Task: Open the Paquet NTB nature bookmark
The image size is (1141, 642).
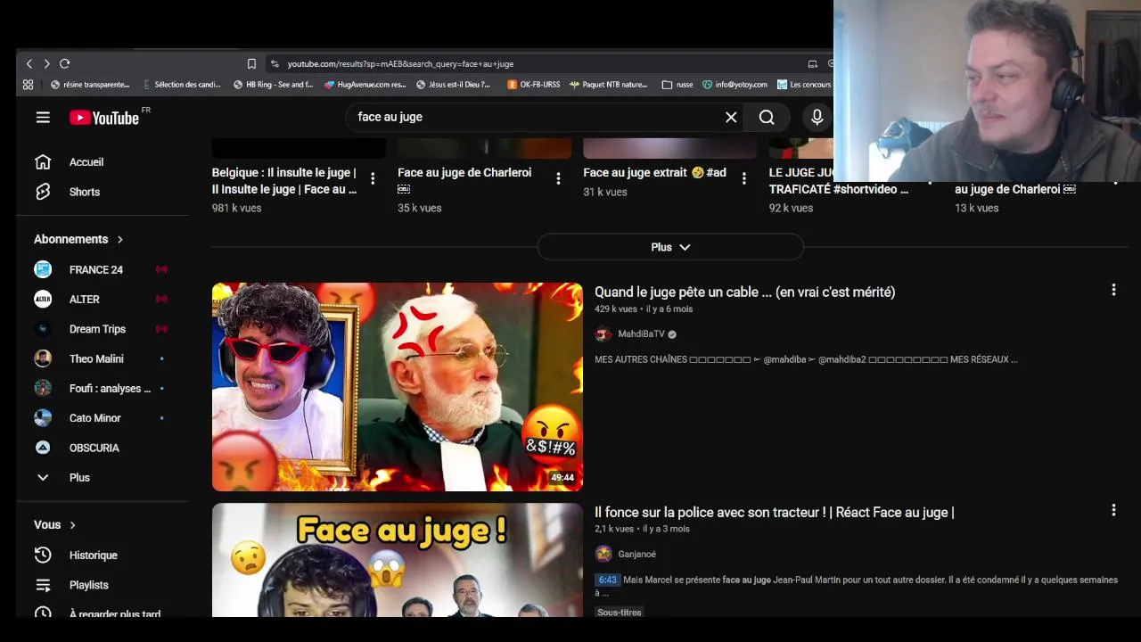Action: point(609,85)
